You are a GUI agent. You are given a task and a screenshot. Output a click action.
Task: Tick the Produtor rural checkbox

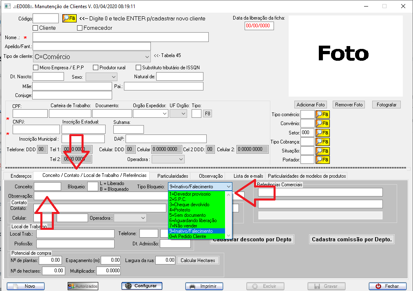[x=96, y=68]
